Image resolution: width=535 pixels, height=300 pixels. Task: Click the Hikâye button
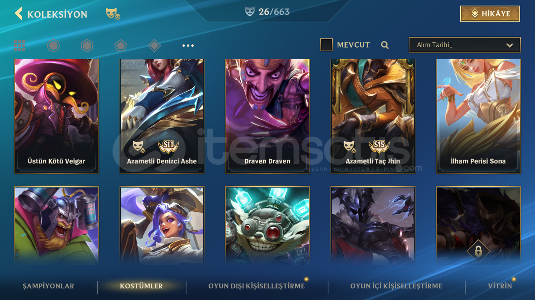[x=490, y=14]
